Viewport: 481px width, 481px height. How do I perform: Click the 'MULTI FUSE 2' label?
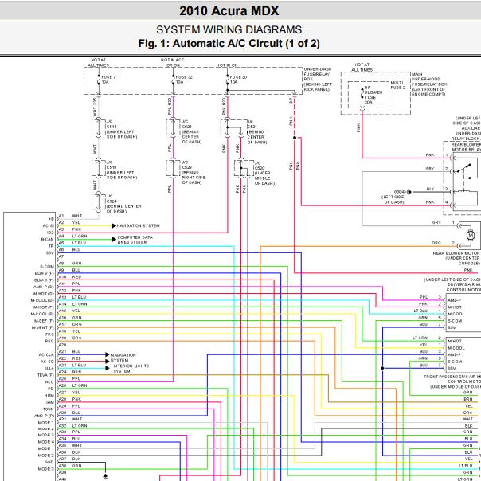click(x=398, y=85)
